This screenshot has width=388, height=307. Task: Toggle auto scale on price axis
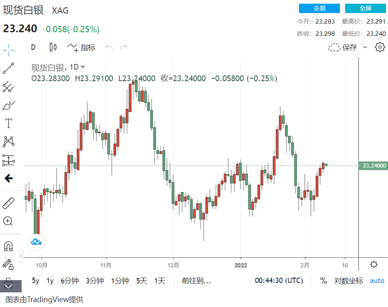pos(377,280)
